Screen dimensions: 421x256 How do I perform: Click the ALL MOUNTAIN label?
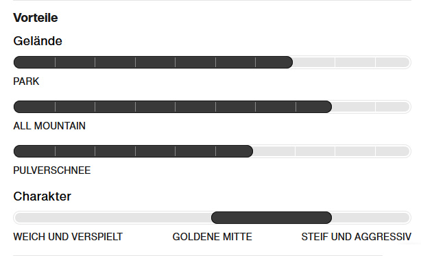[x=49, y=126]
